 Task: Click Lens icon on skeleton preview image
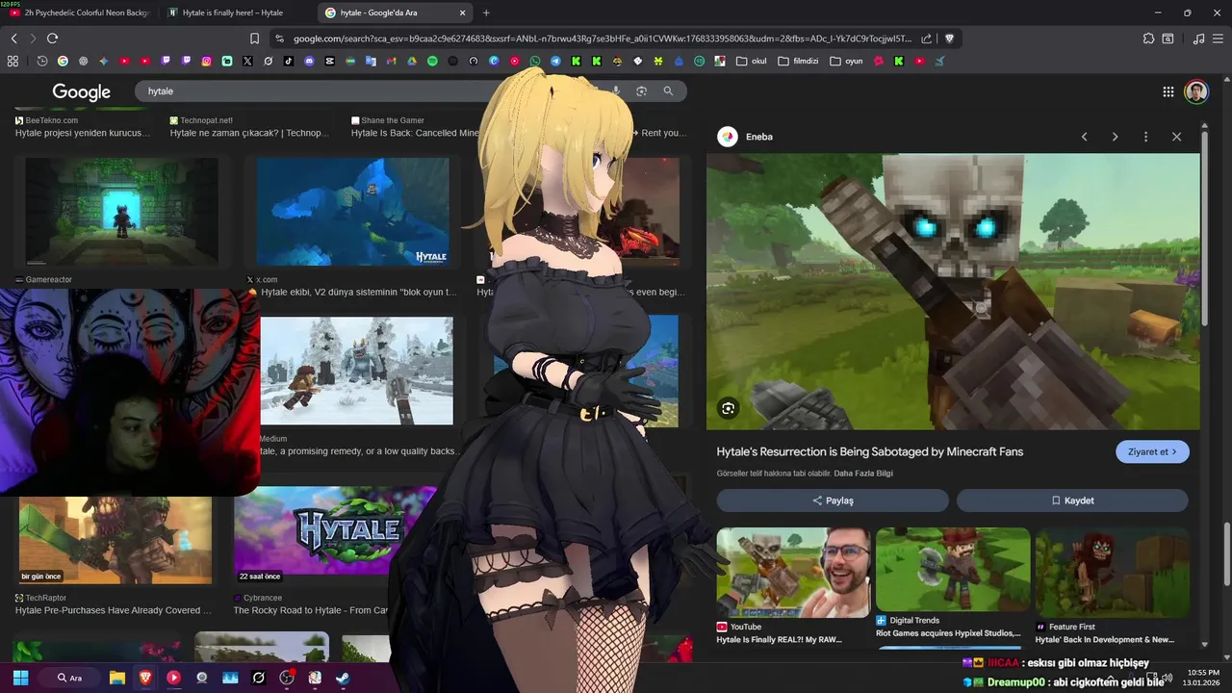(728, 408)
